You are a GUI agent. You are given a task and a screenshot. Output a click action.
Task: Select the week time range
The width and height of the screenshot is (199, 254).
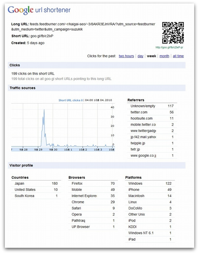(151, 56)
